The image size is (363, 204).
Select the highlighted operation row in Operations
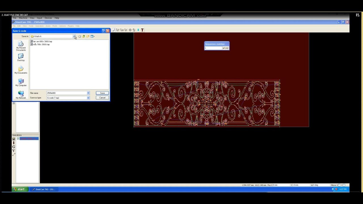[29, 139]
